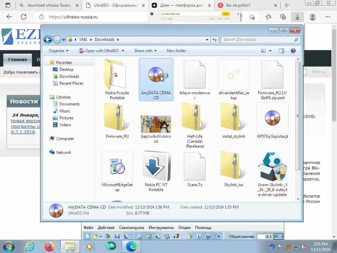Select the GepXwbxWcAAvrsA image thumbnail

click(x=156, y=129)
